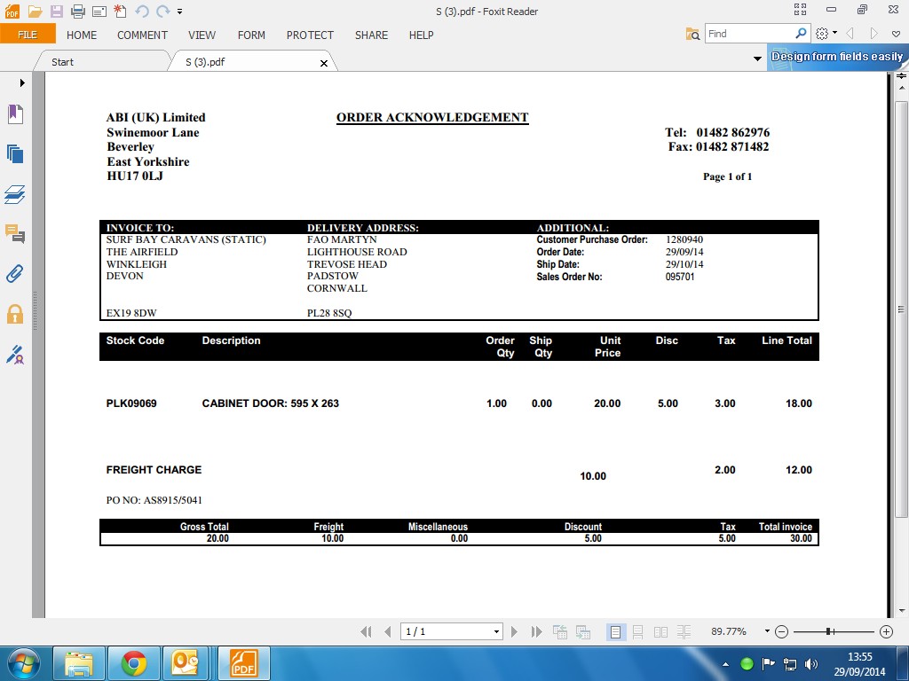
Task: Click the Design form fields easily banner
Action: pos(836,57)
